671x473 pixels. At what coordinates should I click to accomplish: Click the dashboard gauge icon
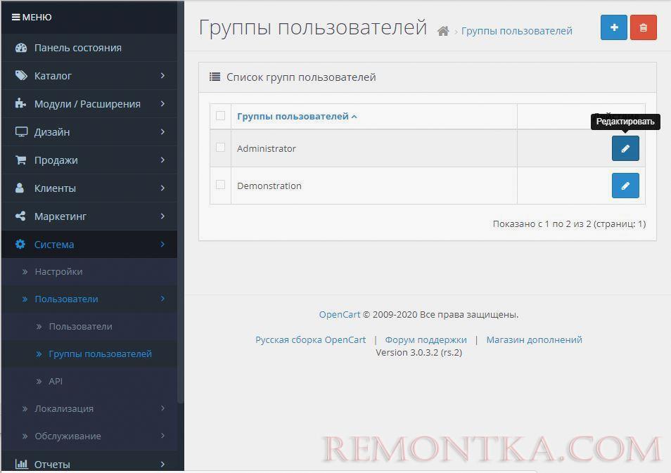[x=21, y=48]
